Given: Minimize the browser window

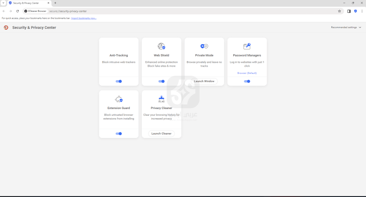Looking at the screenshot, I should pos(344,3).
